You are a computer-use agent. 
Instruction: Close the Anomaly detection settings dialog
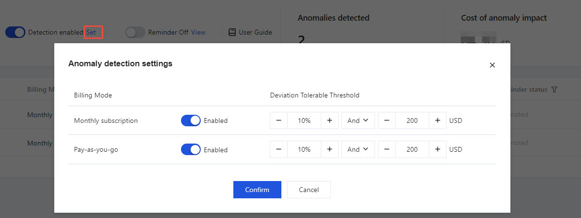pyautogui.click(x=492, y=65)
